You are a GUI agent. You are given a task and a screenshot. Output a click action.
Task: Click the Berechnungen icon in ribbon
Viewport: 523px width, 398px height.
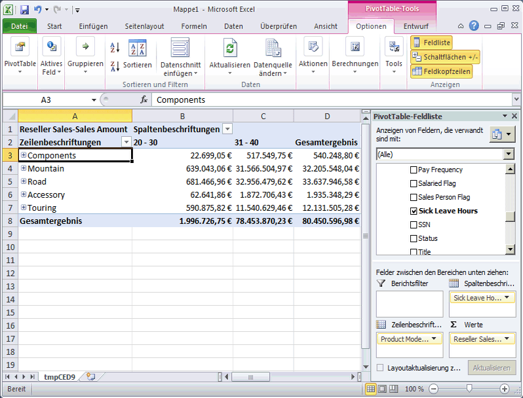pos(355,48)
